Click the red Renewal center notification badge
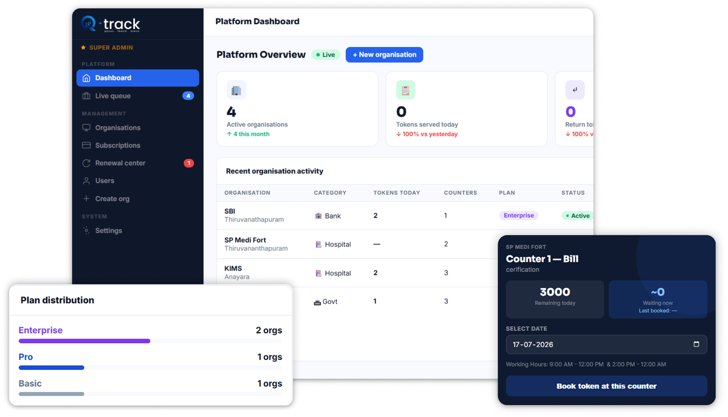The image size is (728, 417). coord(189,163)
